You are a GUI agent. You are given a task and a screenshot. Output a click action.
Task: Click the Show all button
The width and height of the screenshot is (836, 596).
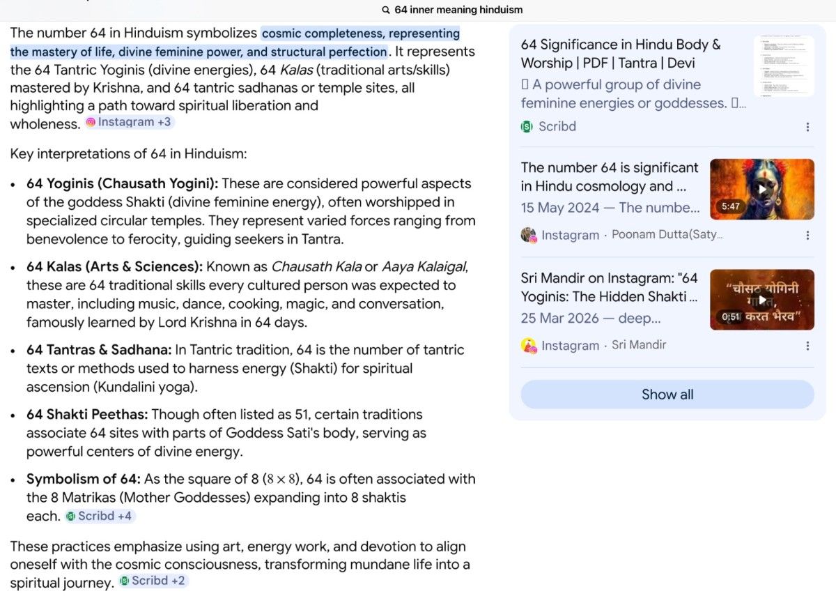pos(667,395)
